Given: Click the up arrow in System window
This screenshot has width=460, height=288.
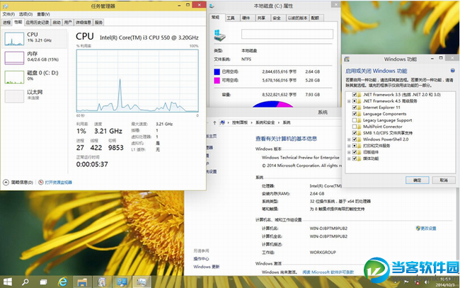Looking at the screenshot, I should [214, 122].
